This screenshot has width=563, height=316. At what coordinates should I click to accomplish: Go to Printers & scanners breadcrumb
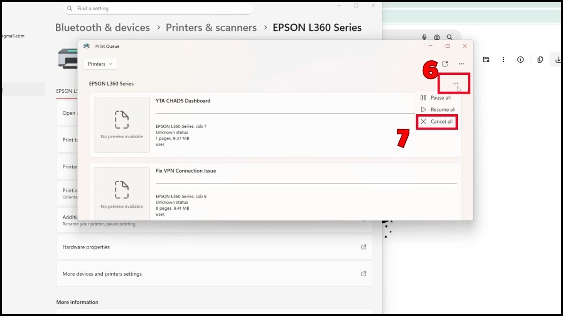tap(211, 28)
